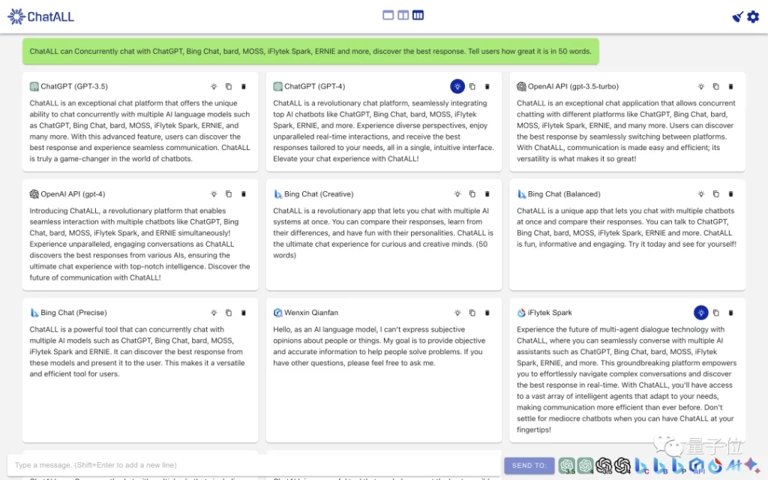The height and width of the screenshot is (480, 768).
Task: Delete the Bing Chat (Creative) response
Action: tap(487, 193)
